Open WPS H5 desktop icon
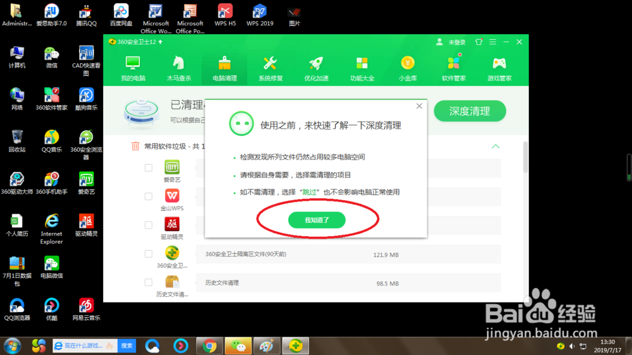Image resolution: width=632 pixels, height=355 pixels. click(225, 15)
